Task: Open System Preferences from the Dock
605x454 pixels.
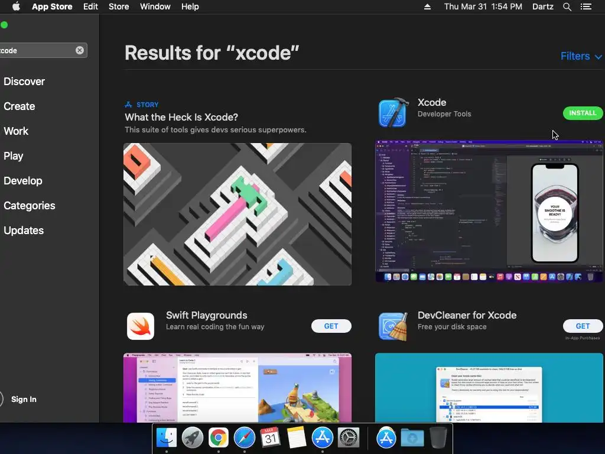Action: (349, 438)
